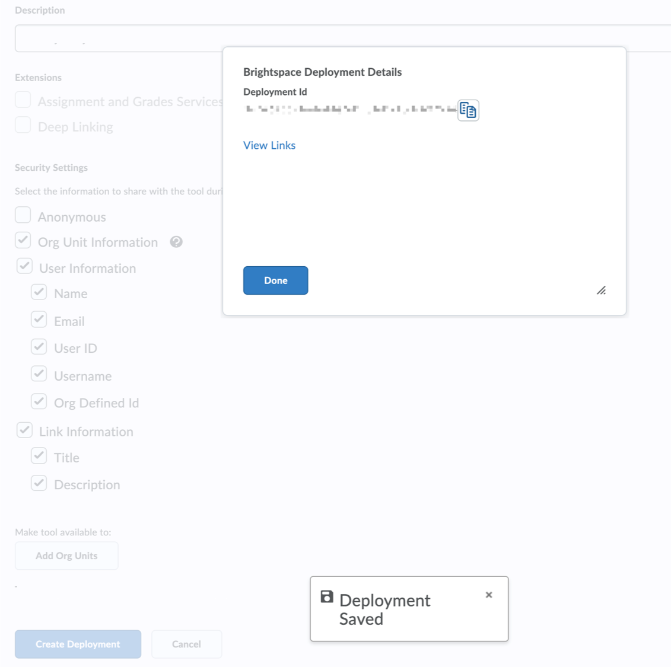
Task: Click the save icon in Deployment Saved toast
Action: click(x=327, y=596)
